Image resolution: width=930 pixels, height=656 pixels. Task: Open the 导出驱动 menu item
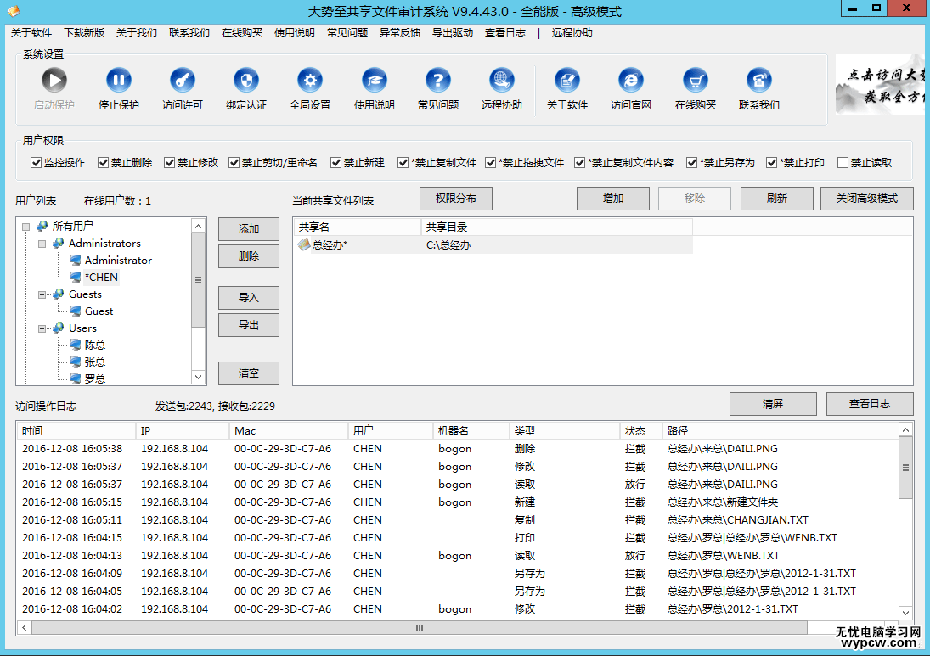coord(453,33)
